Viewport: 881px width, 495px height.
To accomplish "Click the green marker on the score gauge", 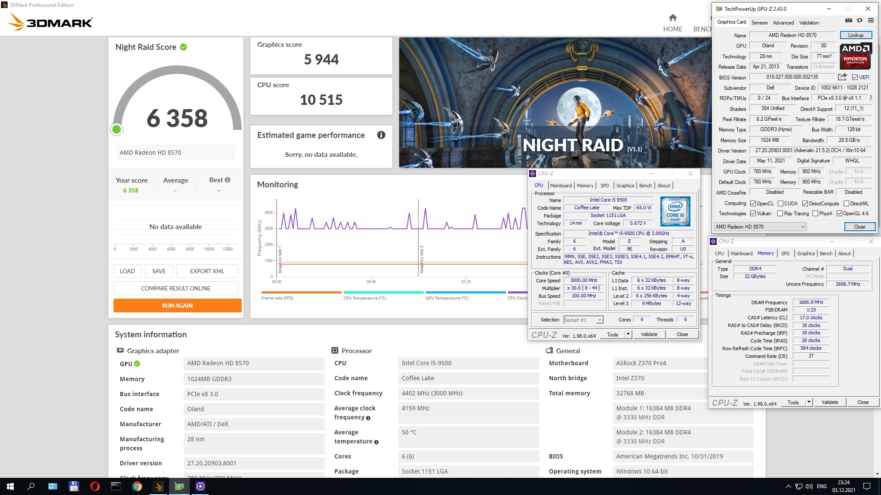I will pyautogui.click(x=117, y=129).
